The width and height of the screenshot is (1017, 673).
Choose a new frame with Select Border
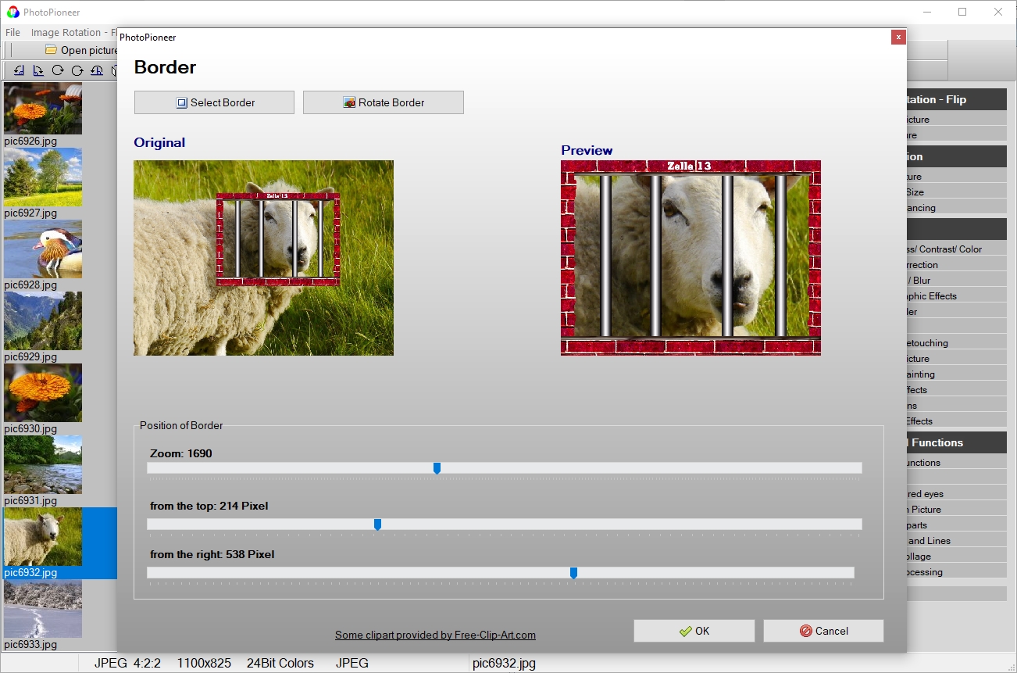click(213, 102)
